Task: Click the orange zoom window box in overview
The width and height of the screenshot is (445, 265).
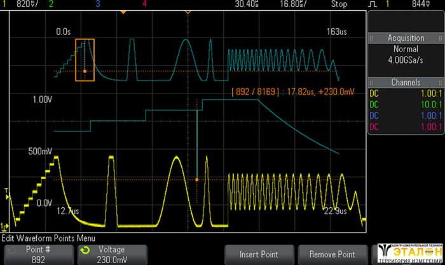Action: pyautogui.click(x=85, y=60)
